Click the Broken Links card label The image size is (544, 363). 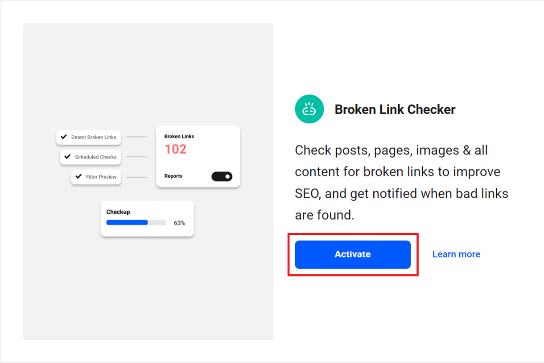click(x=179, y=136)
